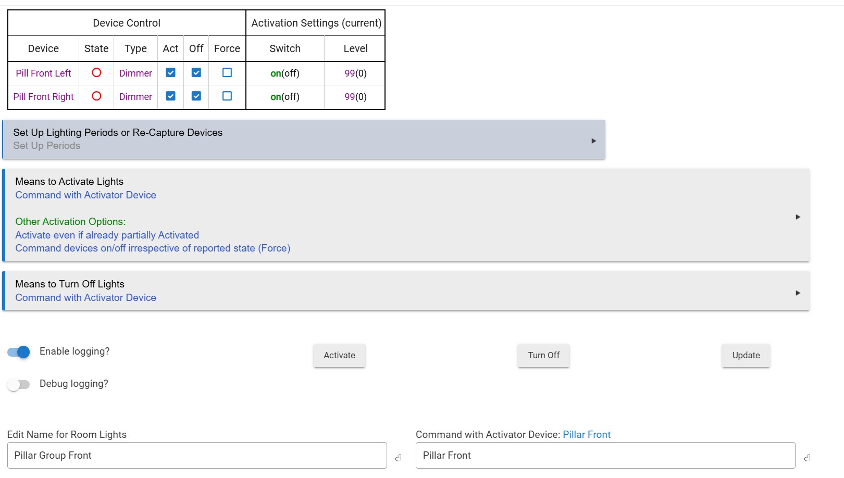
Task: Click the Update button
Action: (746, 356)
